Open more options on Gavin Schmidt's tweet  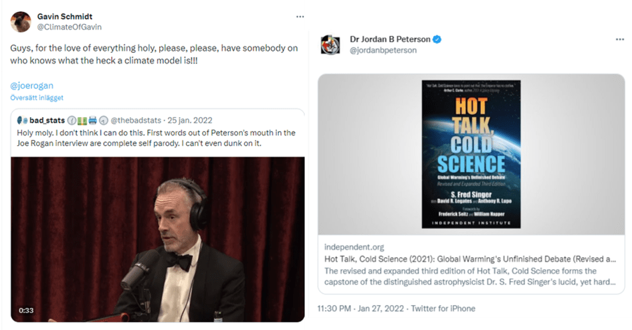pos(300,17)
